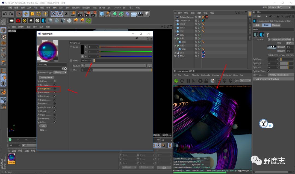Screen dimensions: 295x174
Task: Click the Node Editor button
Action: pyautogui.click(x=47, y=77)
